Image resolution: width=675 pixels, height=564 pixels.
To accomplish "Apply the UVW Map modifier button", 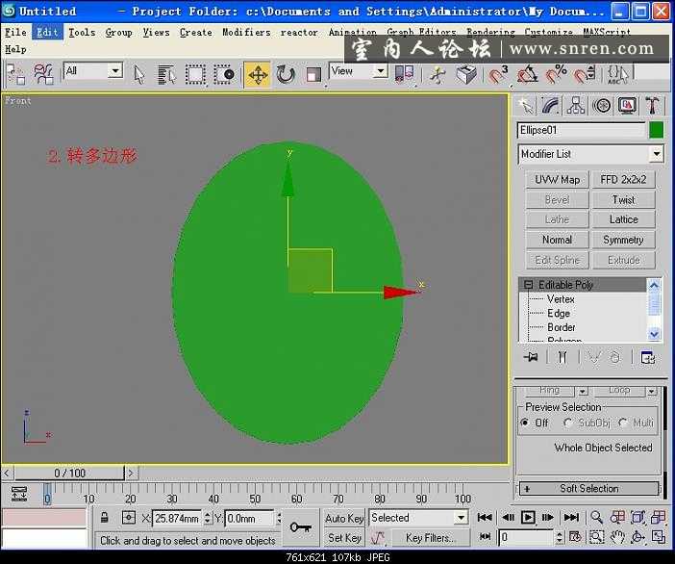I will (557, 180).
